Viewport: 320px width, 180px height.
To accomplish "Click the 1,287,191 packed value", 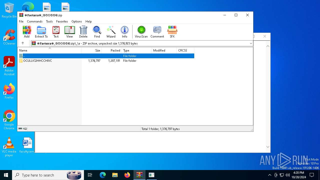I will [x=114, y=61].
